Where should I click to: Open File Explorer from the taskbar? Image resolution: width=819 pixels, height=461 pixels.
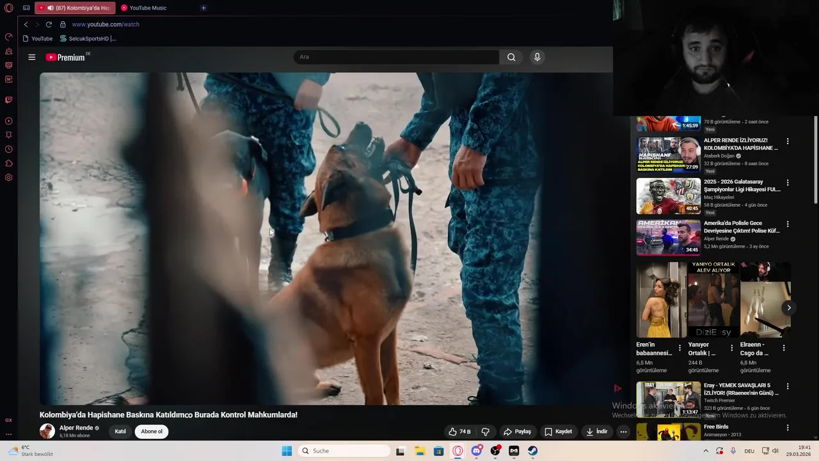coord(420,451)
